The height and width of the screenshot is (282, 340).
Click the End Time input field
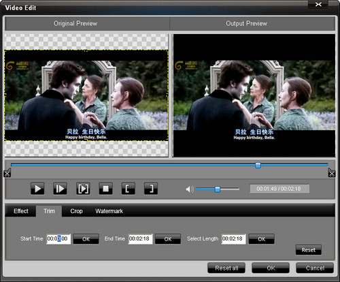140,239
